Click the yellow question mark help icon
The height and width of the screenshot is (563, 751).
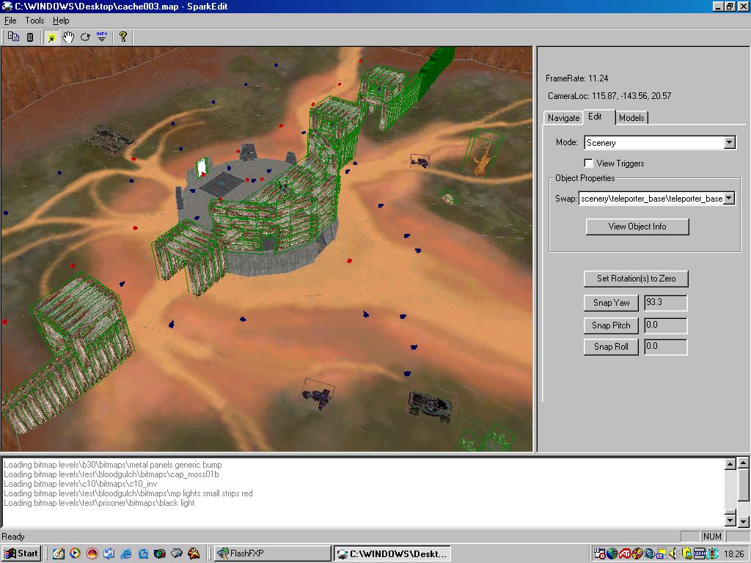click(x=123, y=37)
